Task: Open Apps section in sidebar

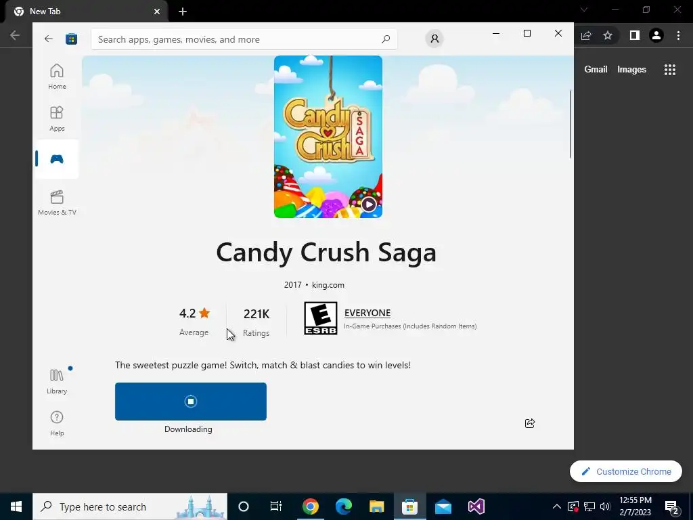Action: tap(57, 118)
